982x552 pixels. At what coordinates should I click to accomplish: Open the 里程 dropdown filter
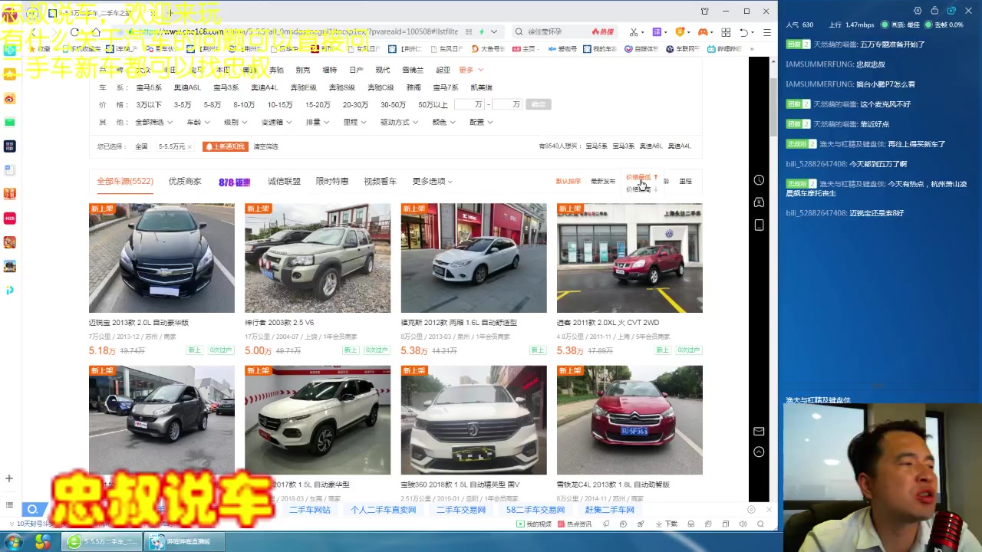pos(354,122)
